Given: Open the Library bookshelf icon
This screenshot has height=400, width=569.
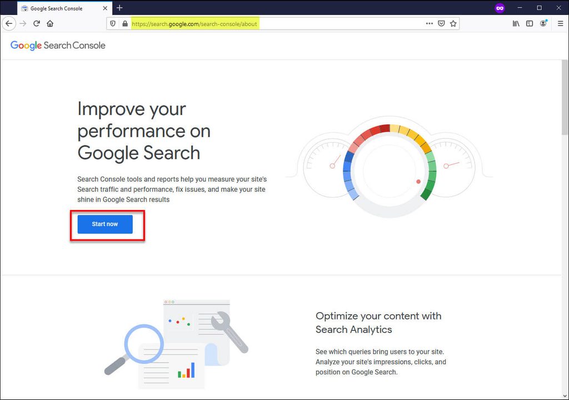Looking at the screenshot, I should pos(516,23).
